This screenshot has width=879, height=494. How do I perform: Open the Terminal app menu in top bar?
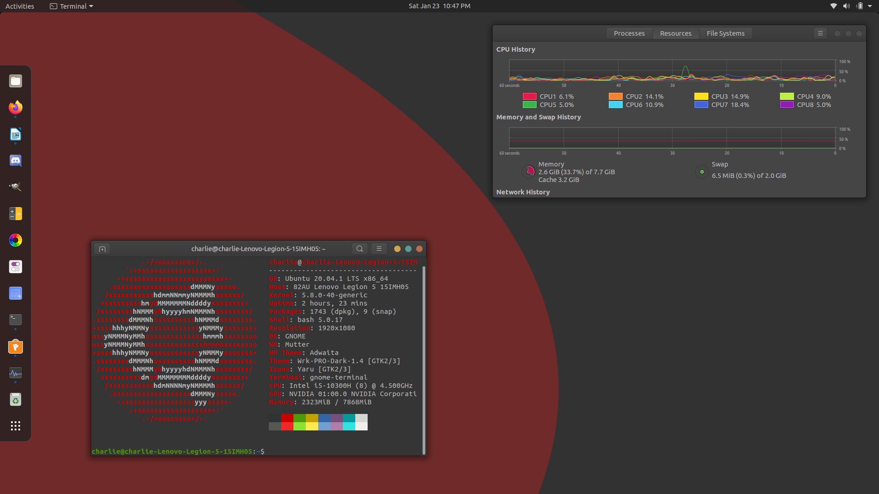(x=71, y=6)
